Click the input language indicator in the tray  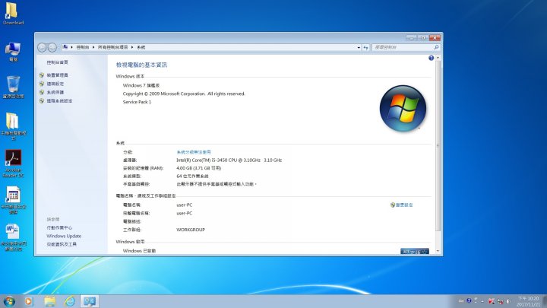click(461, 301)
